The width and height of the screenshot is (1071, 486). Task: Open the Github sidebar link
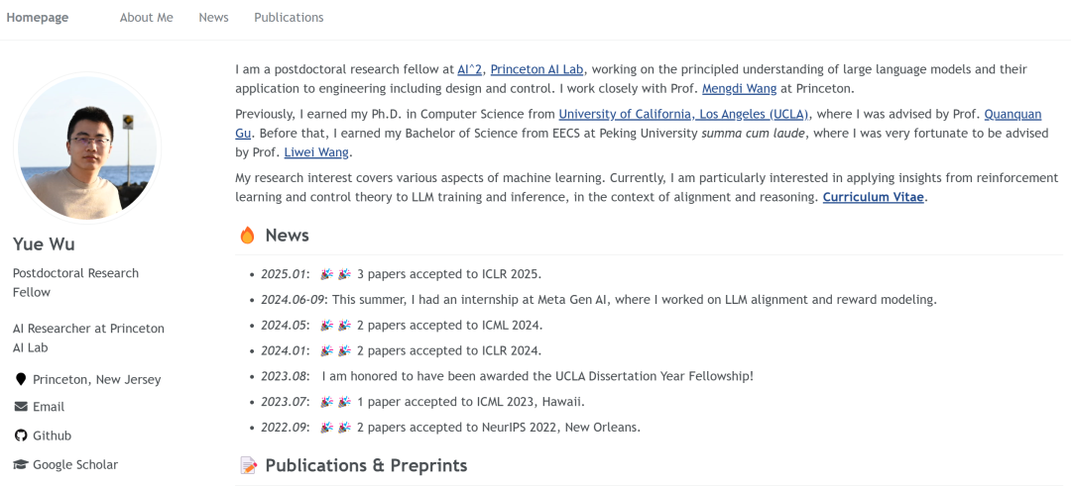pyautogui.click(x=52, y=436)
